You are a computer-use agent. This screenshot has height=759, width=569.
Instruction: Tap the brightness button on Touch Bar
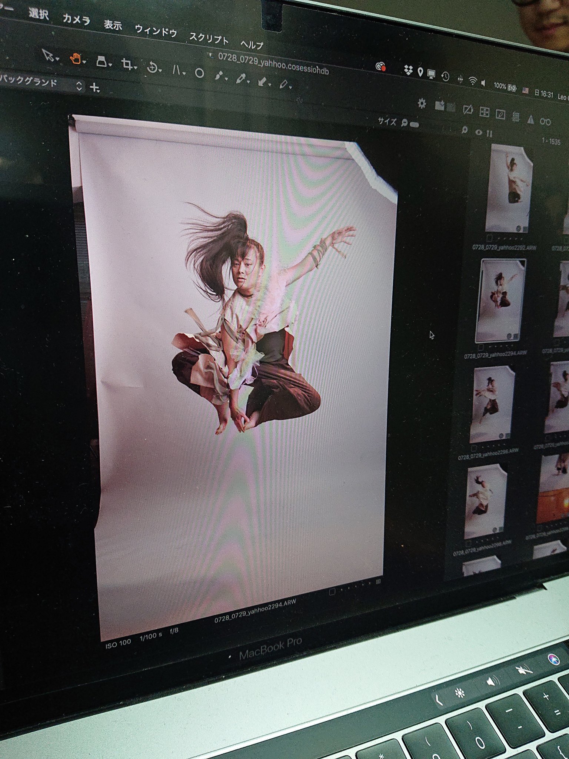pos(460,693)
